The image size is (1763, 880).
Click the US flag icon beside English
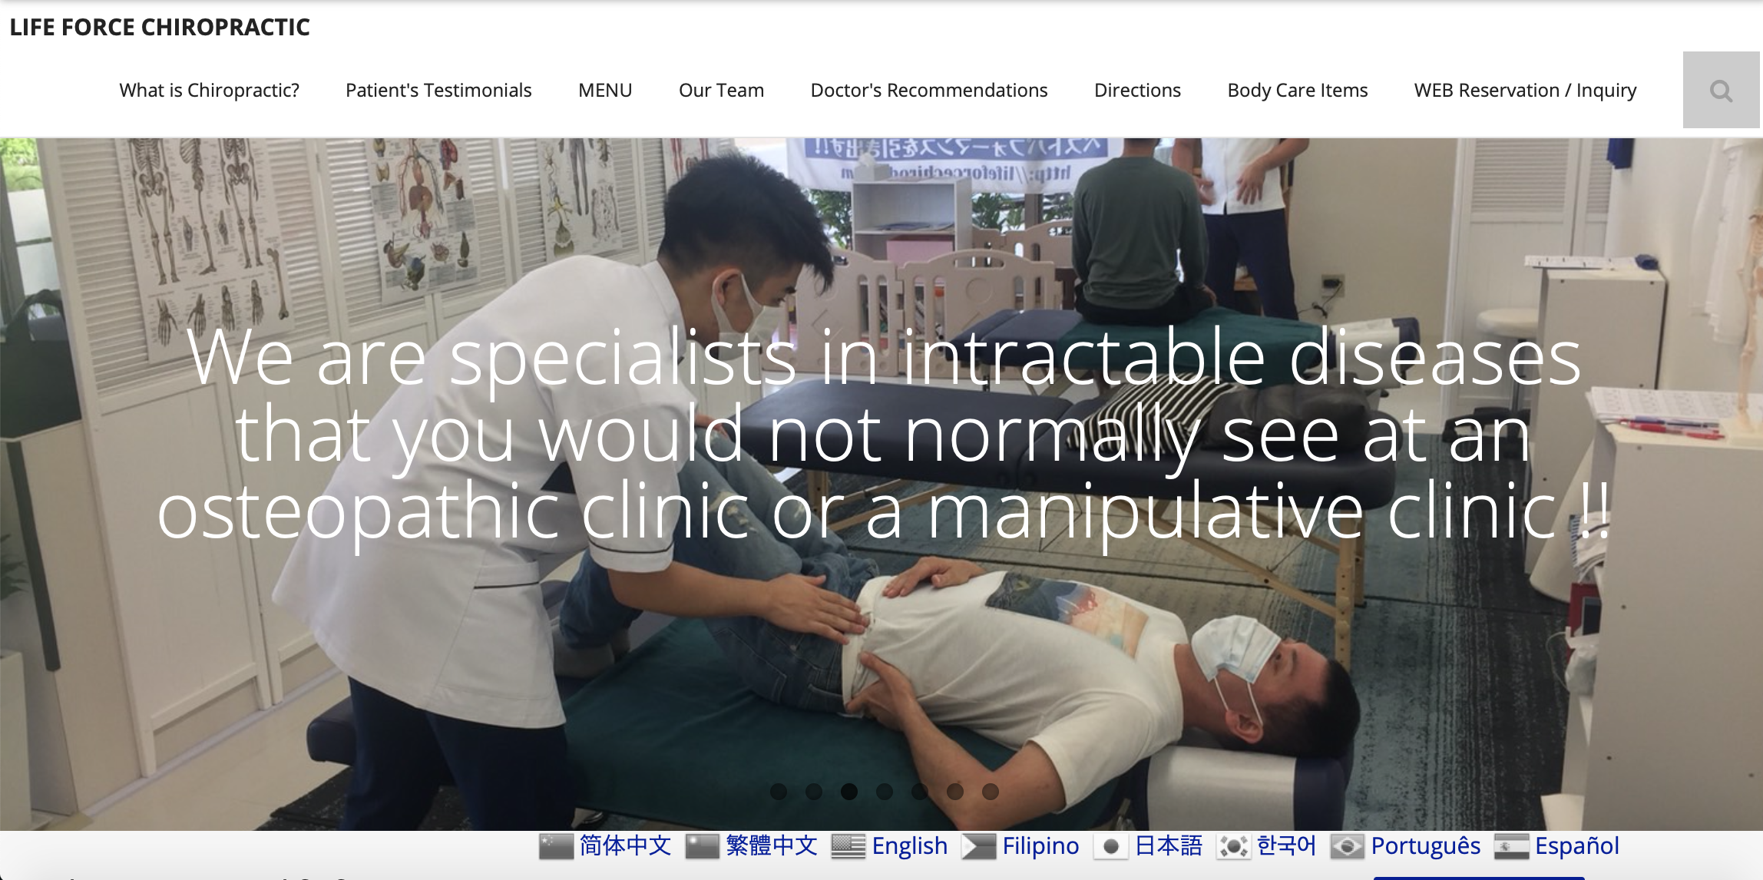(848, 846)
